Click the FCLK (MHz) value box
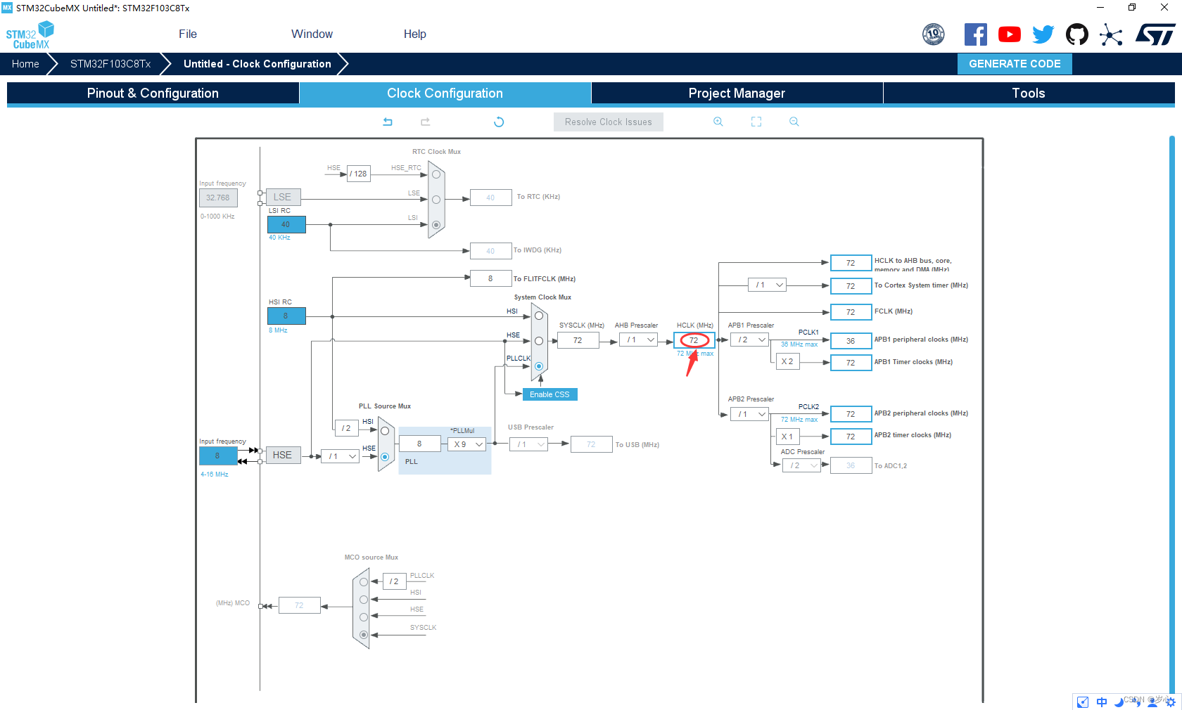Viewport: 1182px width, 710px height. click(851, 312)
